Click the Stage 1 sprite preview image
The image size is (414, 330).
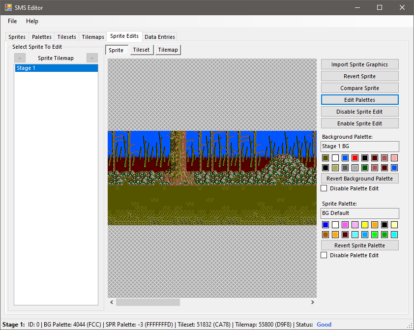(x=212, y=178)
